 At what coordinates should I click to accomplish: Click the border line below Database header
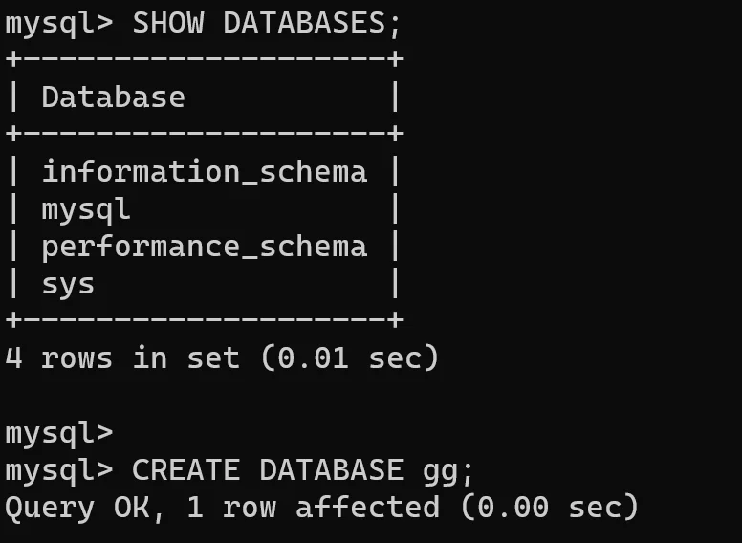(204, 134)
